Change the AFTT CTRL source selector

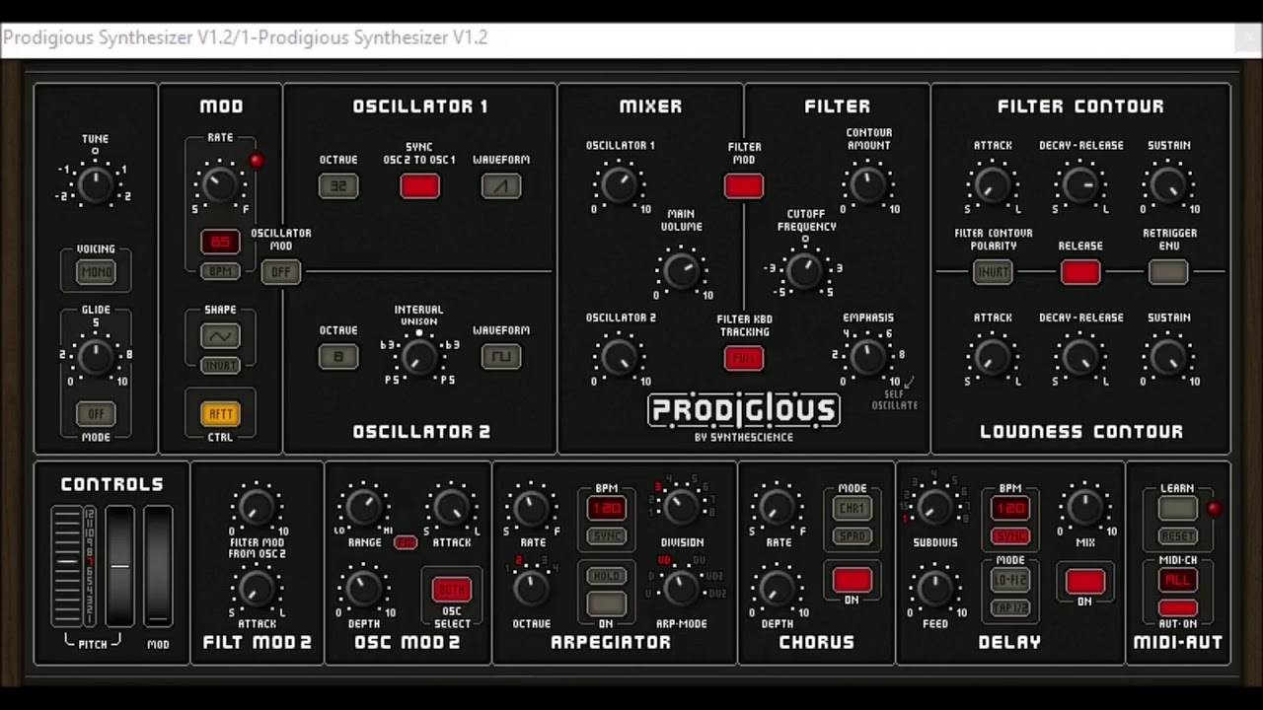(x=220, y=414)
